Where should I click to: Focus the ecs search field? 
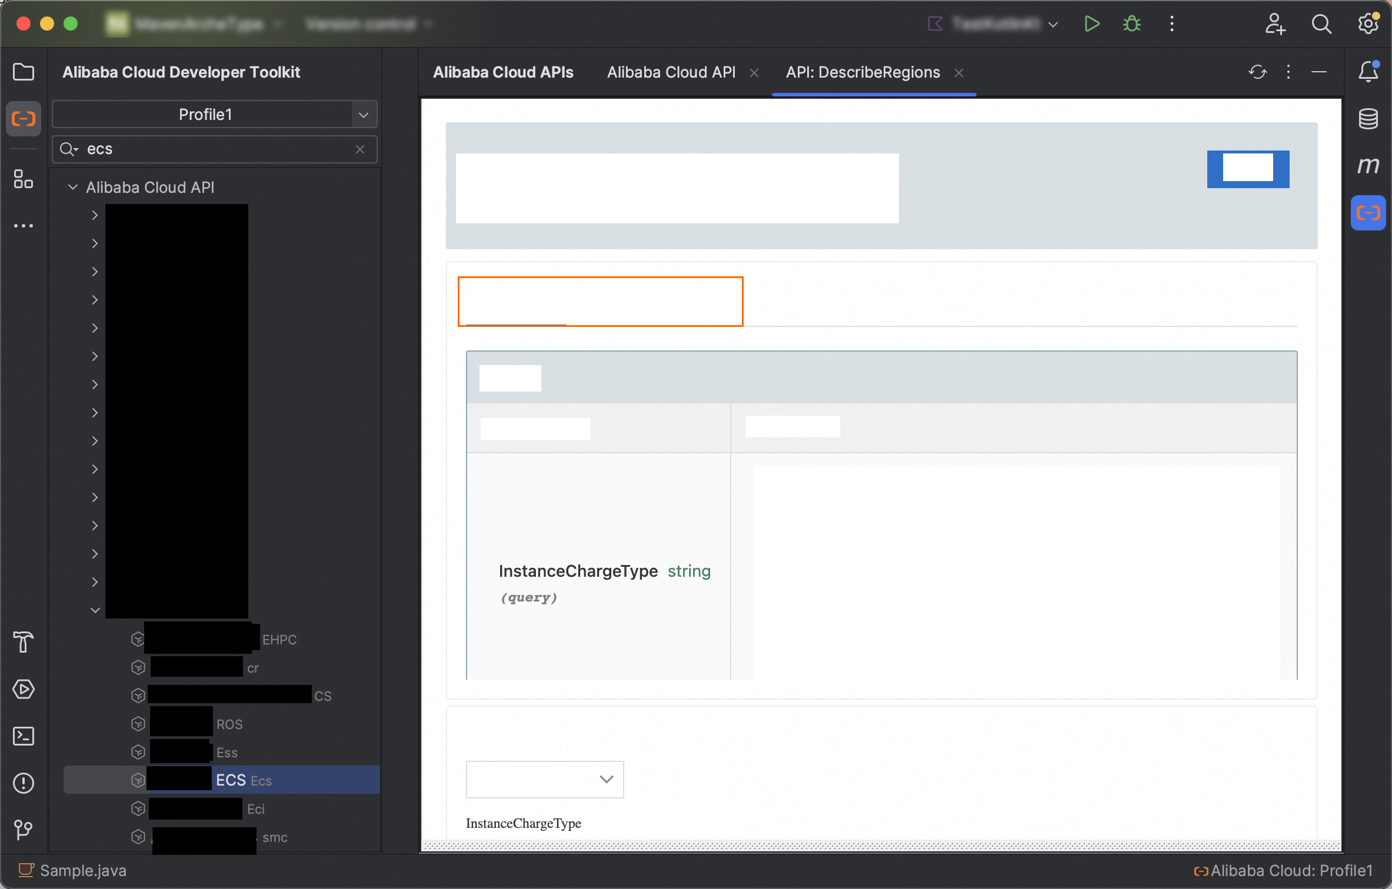(215, 149)
